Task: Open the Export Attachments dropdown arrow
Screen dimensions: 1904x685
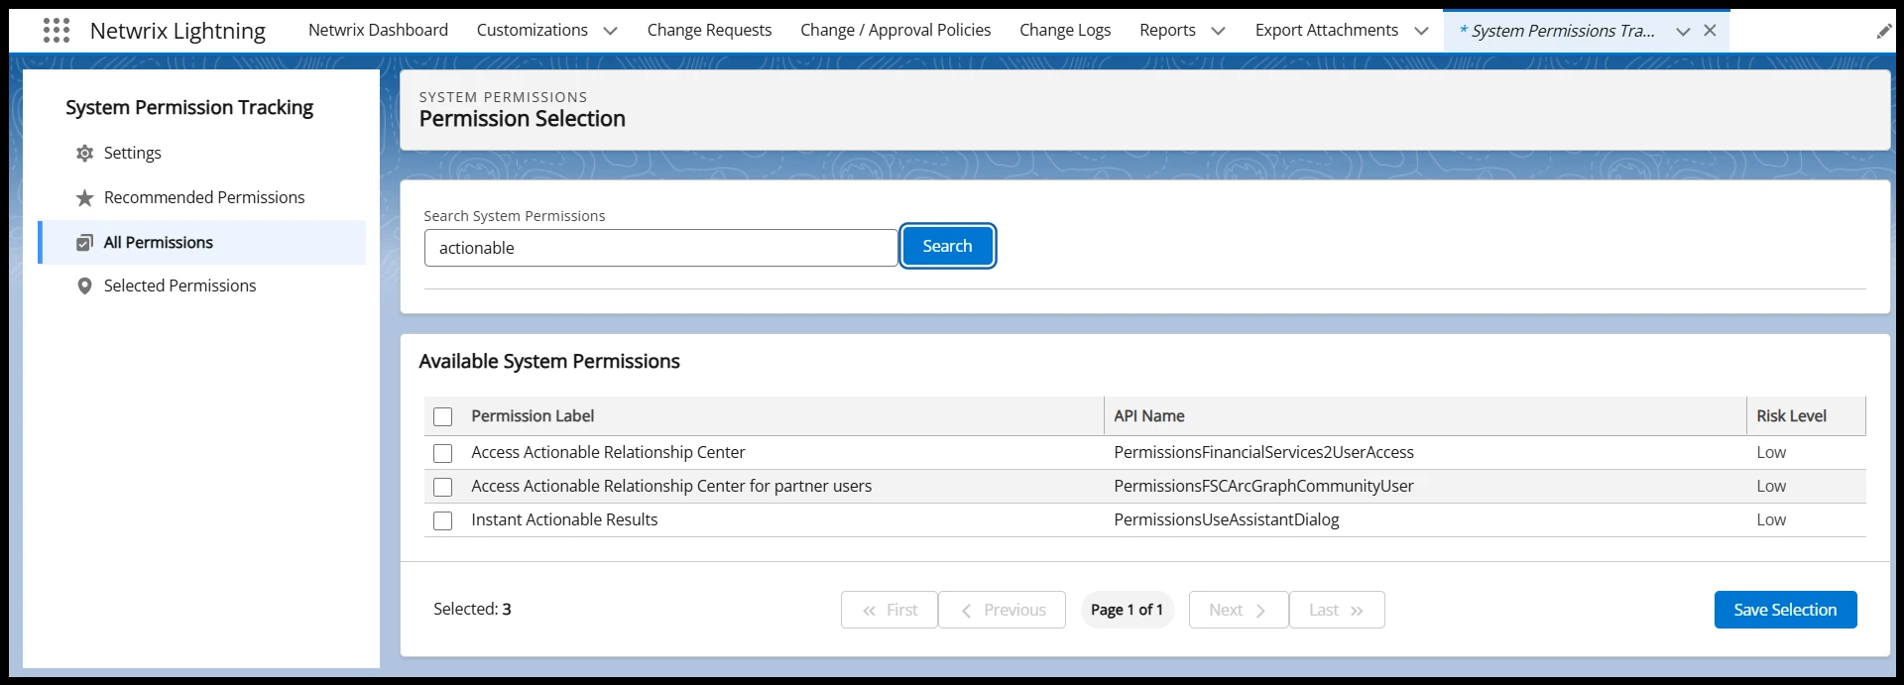Action: 1421,32
